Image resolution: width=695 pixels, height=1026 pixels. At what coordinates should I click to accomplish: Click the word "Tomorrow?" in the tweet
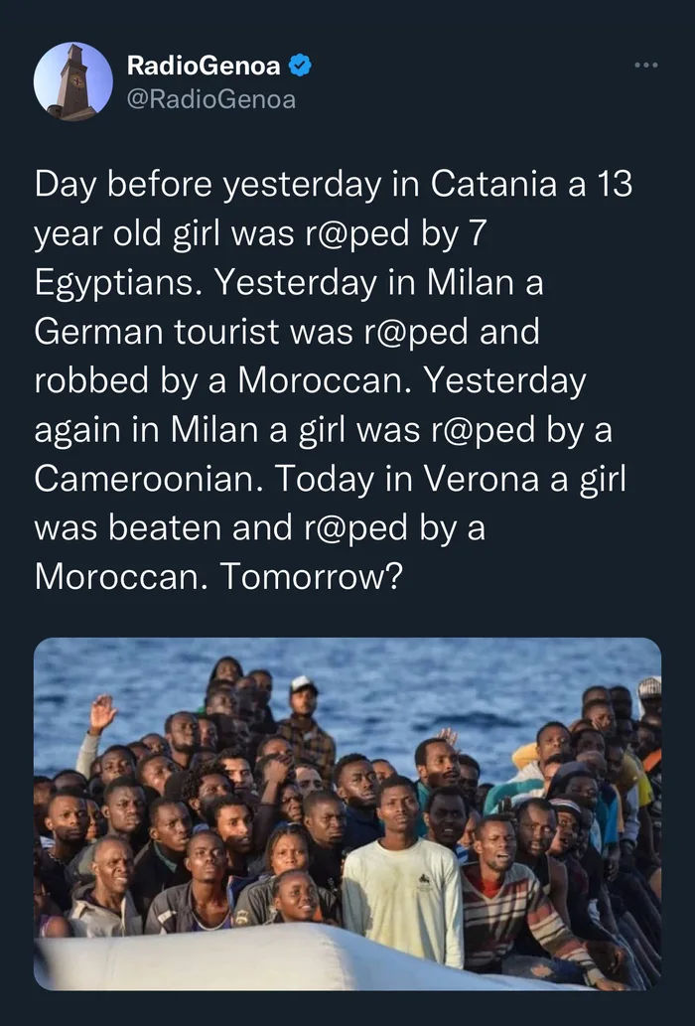(x=311, y=576)
